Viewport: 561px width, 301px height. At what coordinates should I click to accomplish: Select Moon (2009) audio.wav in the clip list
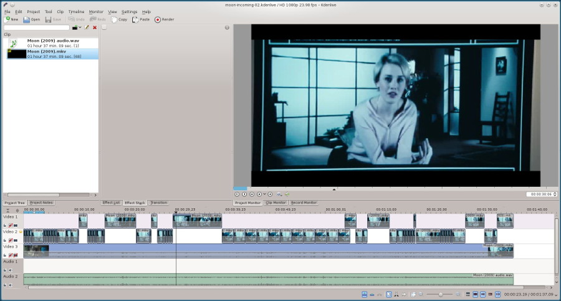[50, 43]
